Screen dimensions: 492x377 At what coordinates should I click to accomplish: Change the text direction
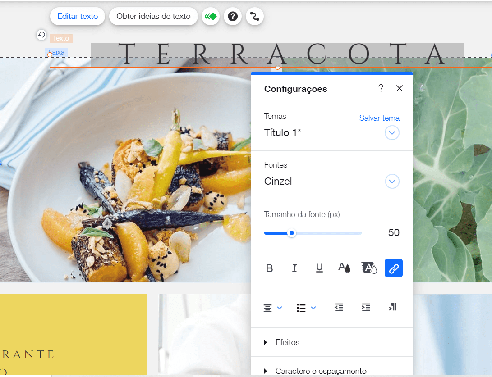coord(392,307)
